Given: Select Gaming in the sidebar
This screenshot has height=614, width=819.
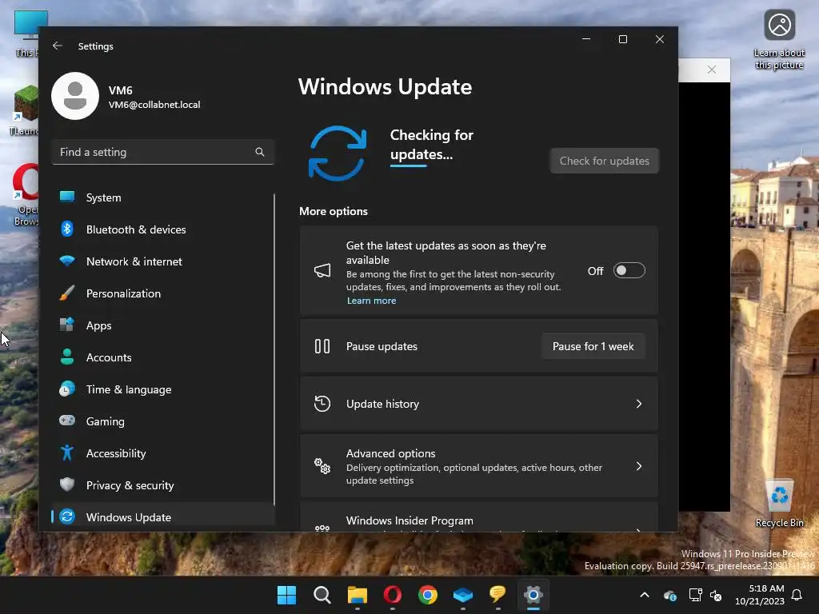Looking at the screenshot, I should tap(163, 421).
